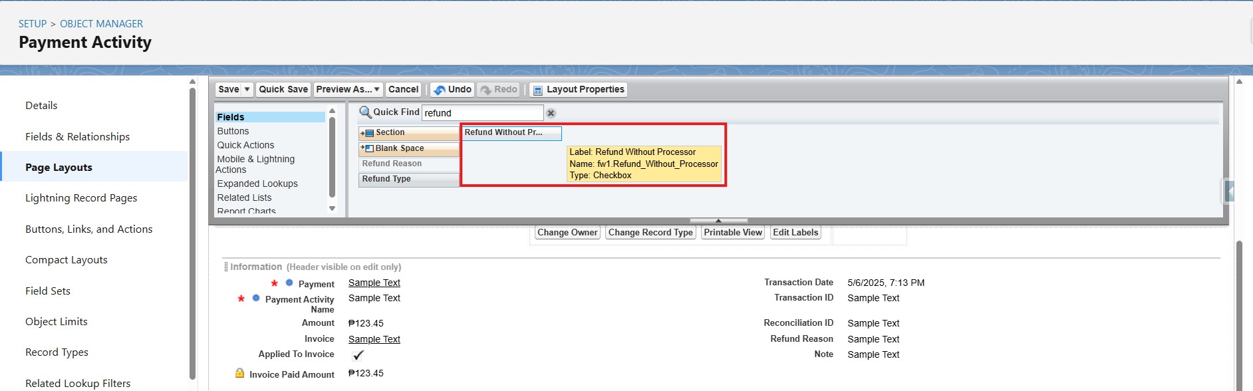Select Quick Actions palette category
Image resolution: width=1253 pixels, height=391 pixels.
click(245, 145)
